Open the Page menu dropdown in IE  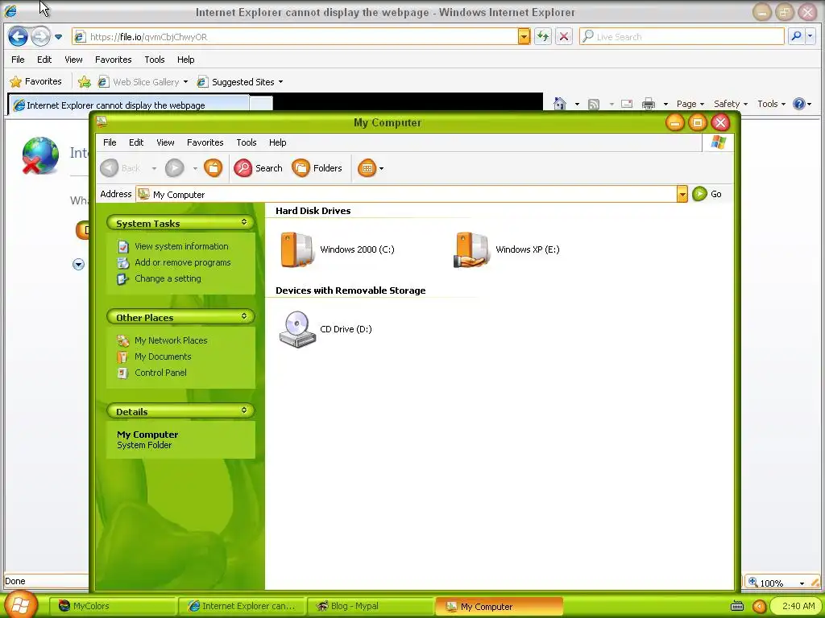(690, 104)
